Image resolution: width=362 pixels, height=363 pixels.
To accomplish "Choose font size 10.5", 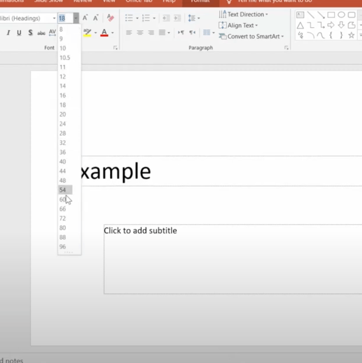I will pyautogui.click(x=65, y=58).
